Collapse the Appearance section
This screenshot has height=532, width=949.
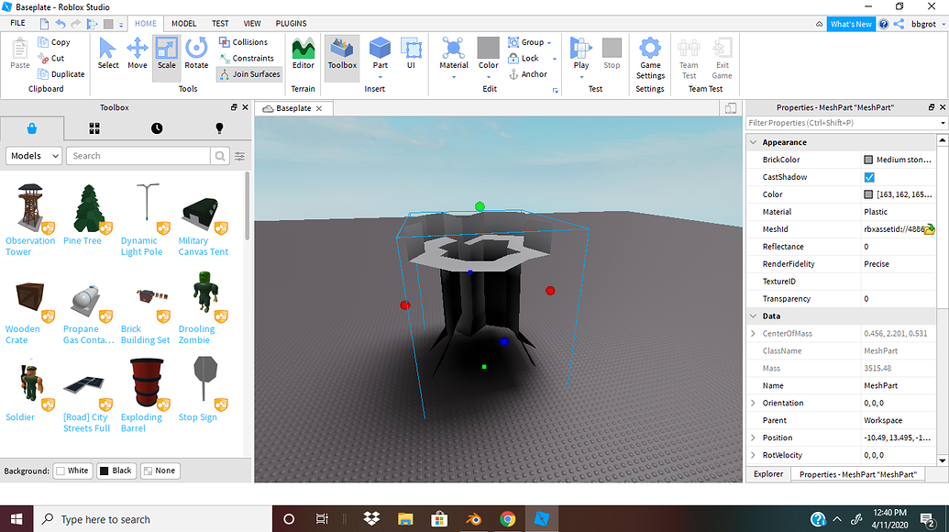tap(754, 142)
